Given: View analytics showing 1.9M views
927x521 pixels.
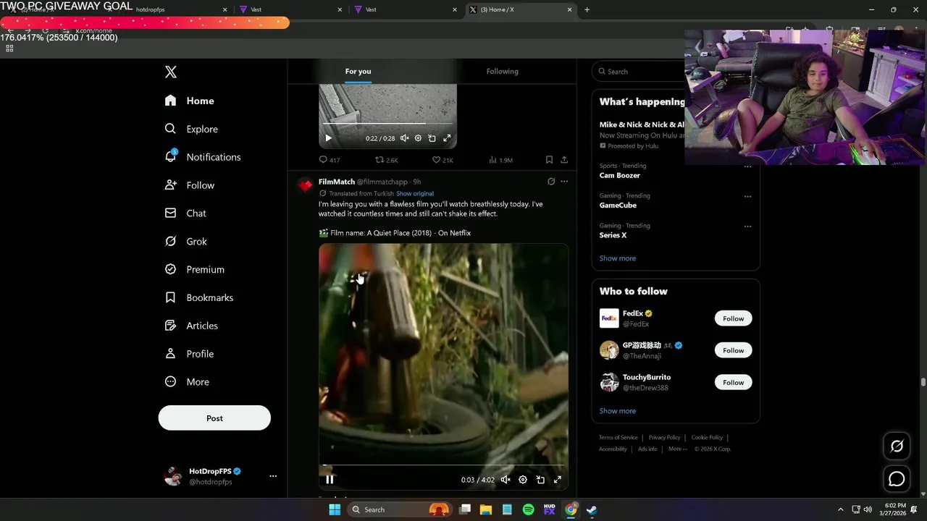Looking at the screenshot, I should tap(500, 160).
